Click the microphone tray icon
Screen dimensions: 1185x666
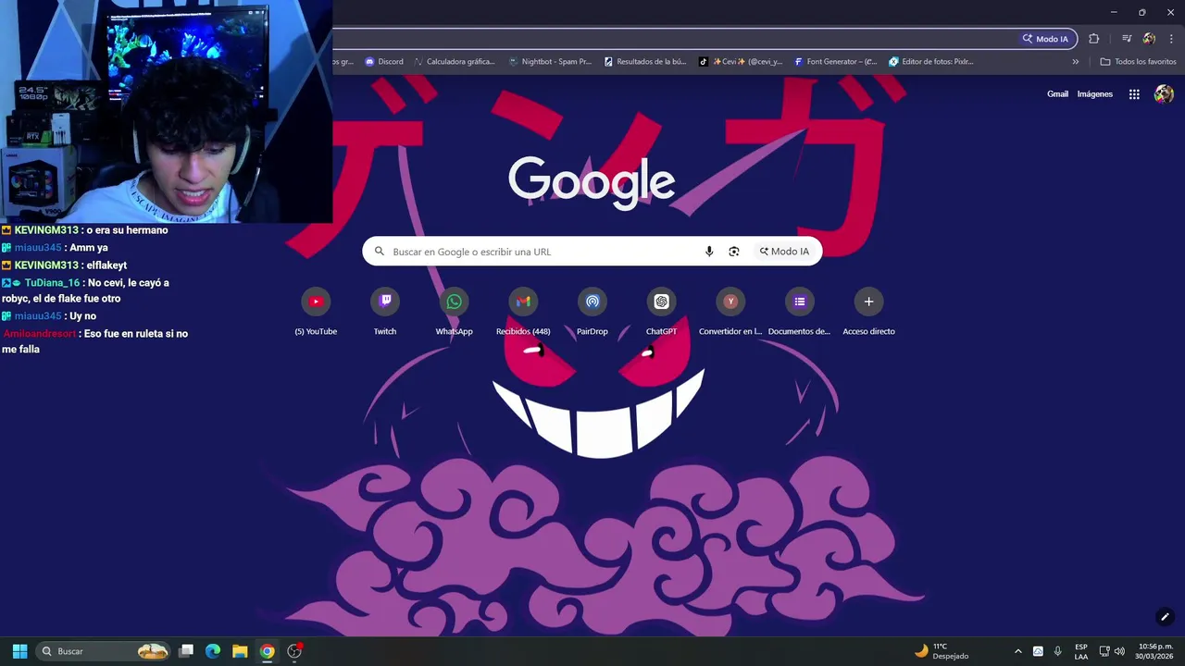[x=1057, y=651]
